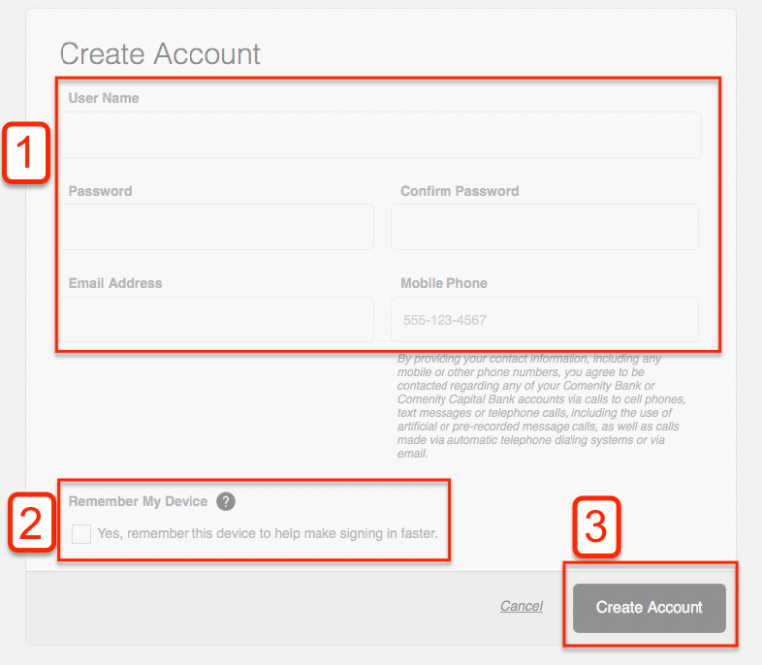Click into the Email Address field

point(216,320)
